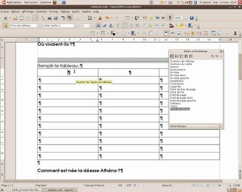Viewport: 242px width, 192px height.
Task: Open the 150% zoom dropdown
Action: click(x=185, y=18)
